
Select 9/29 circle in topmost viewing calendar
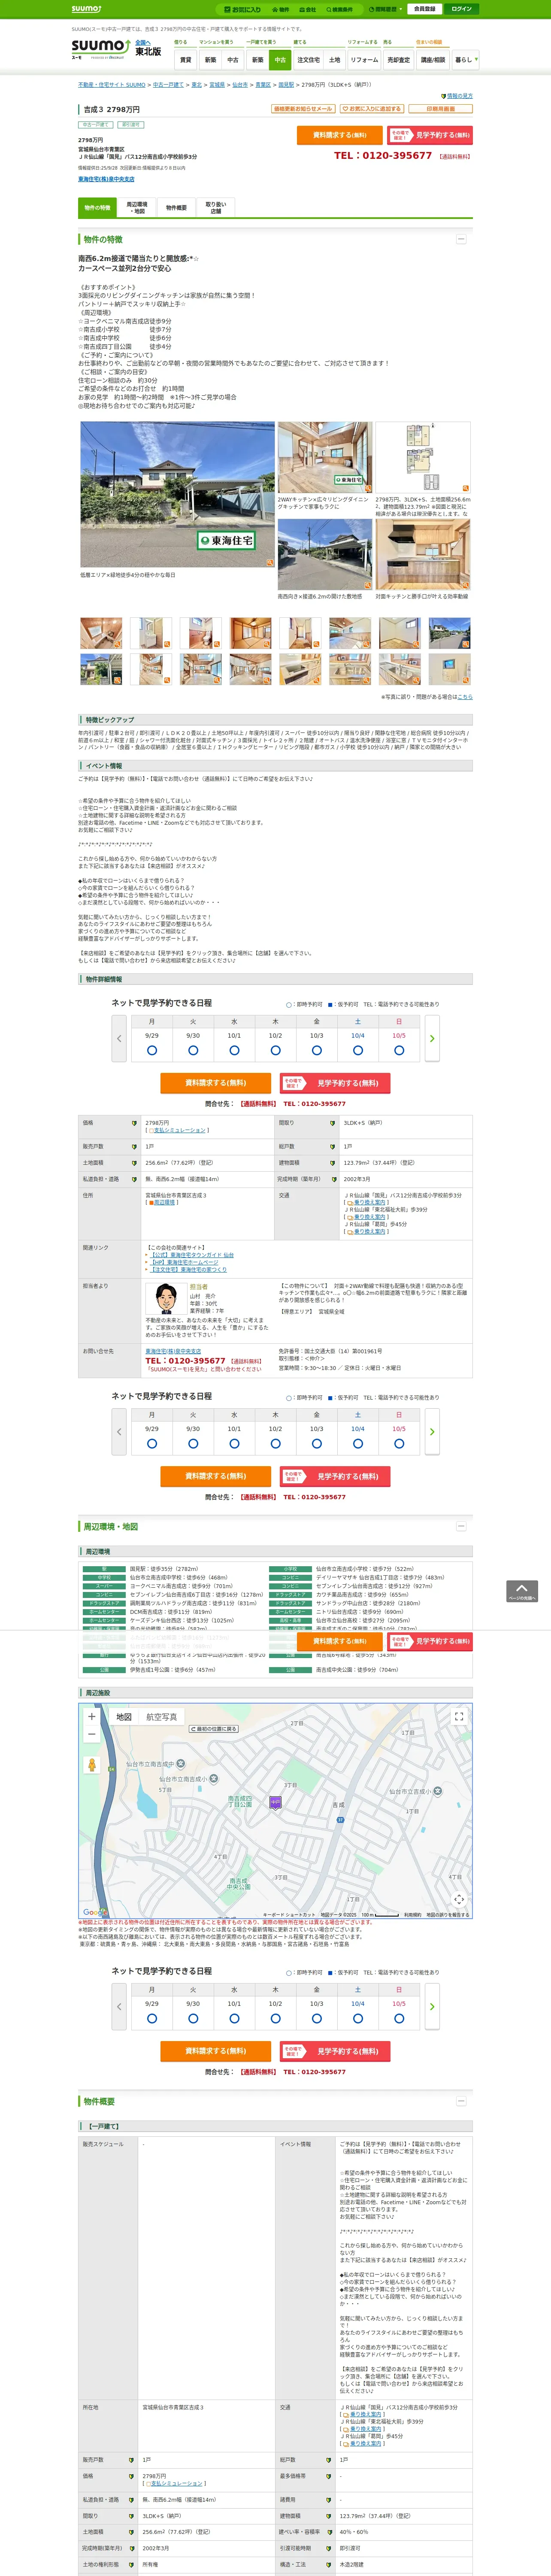[x=152, y=1050]
